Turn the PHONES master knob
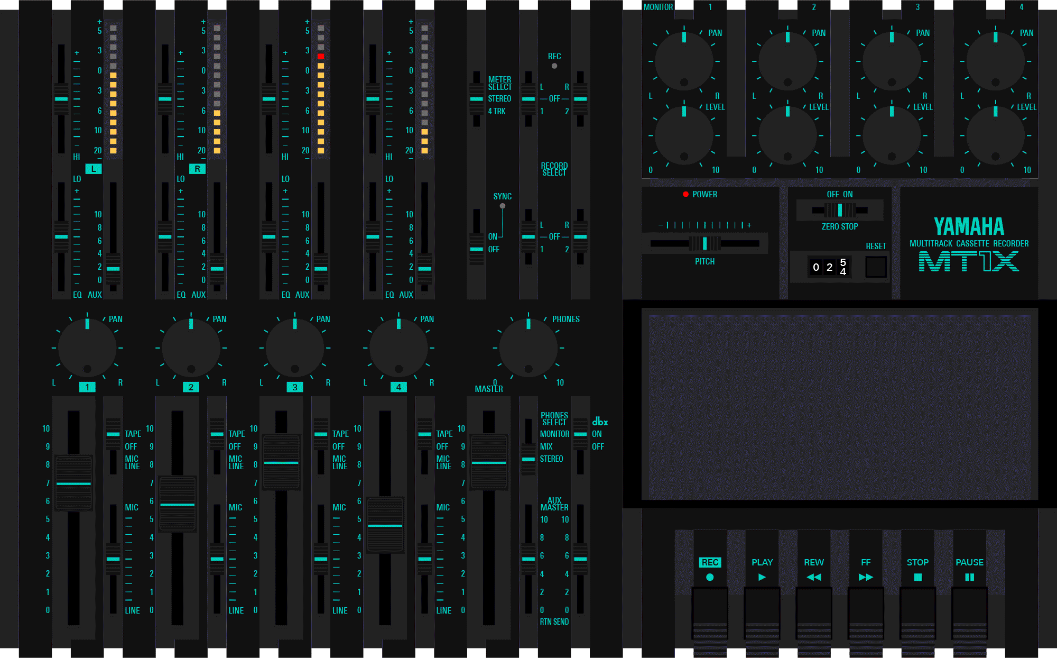Screen dimensions: 1057x658 pyautogui.click(x=530, y=348)
